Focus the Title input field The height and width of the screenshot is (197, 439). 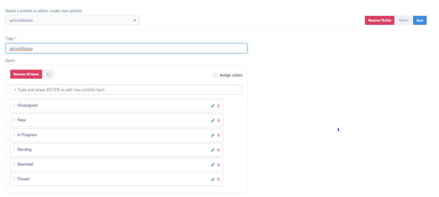[x=126, y=48]
